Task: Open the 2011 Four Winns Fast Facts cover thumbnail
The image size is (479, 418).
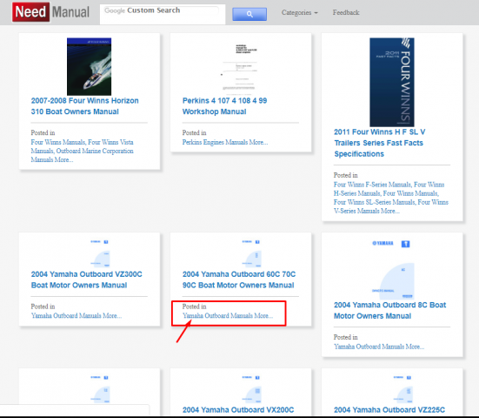Action: (x=392, y=82)
